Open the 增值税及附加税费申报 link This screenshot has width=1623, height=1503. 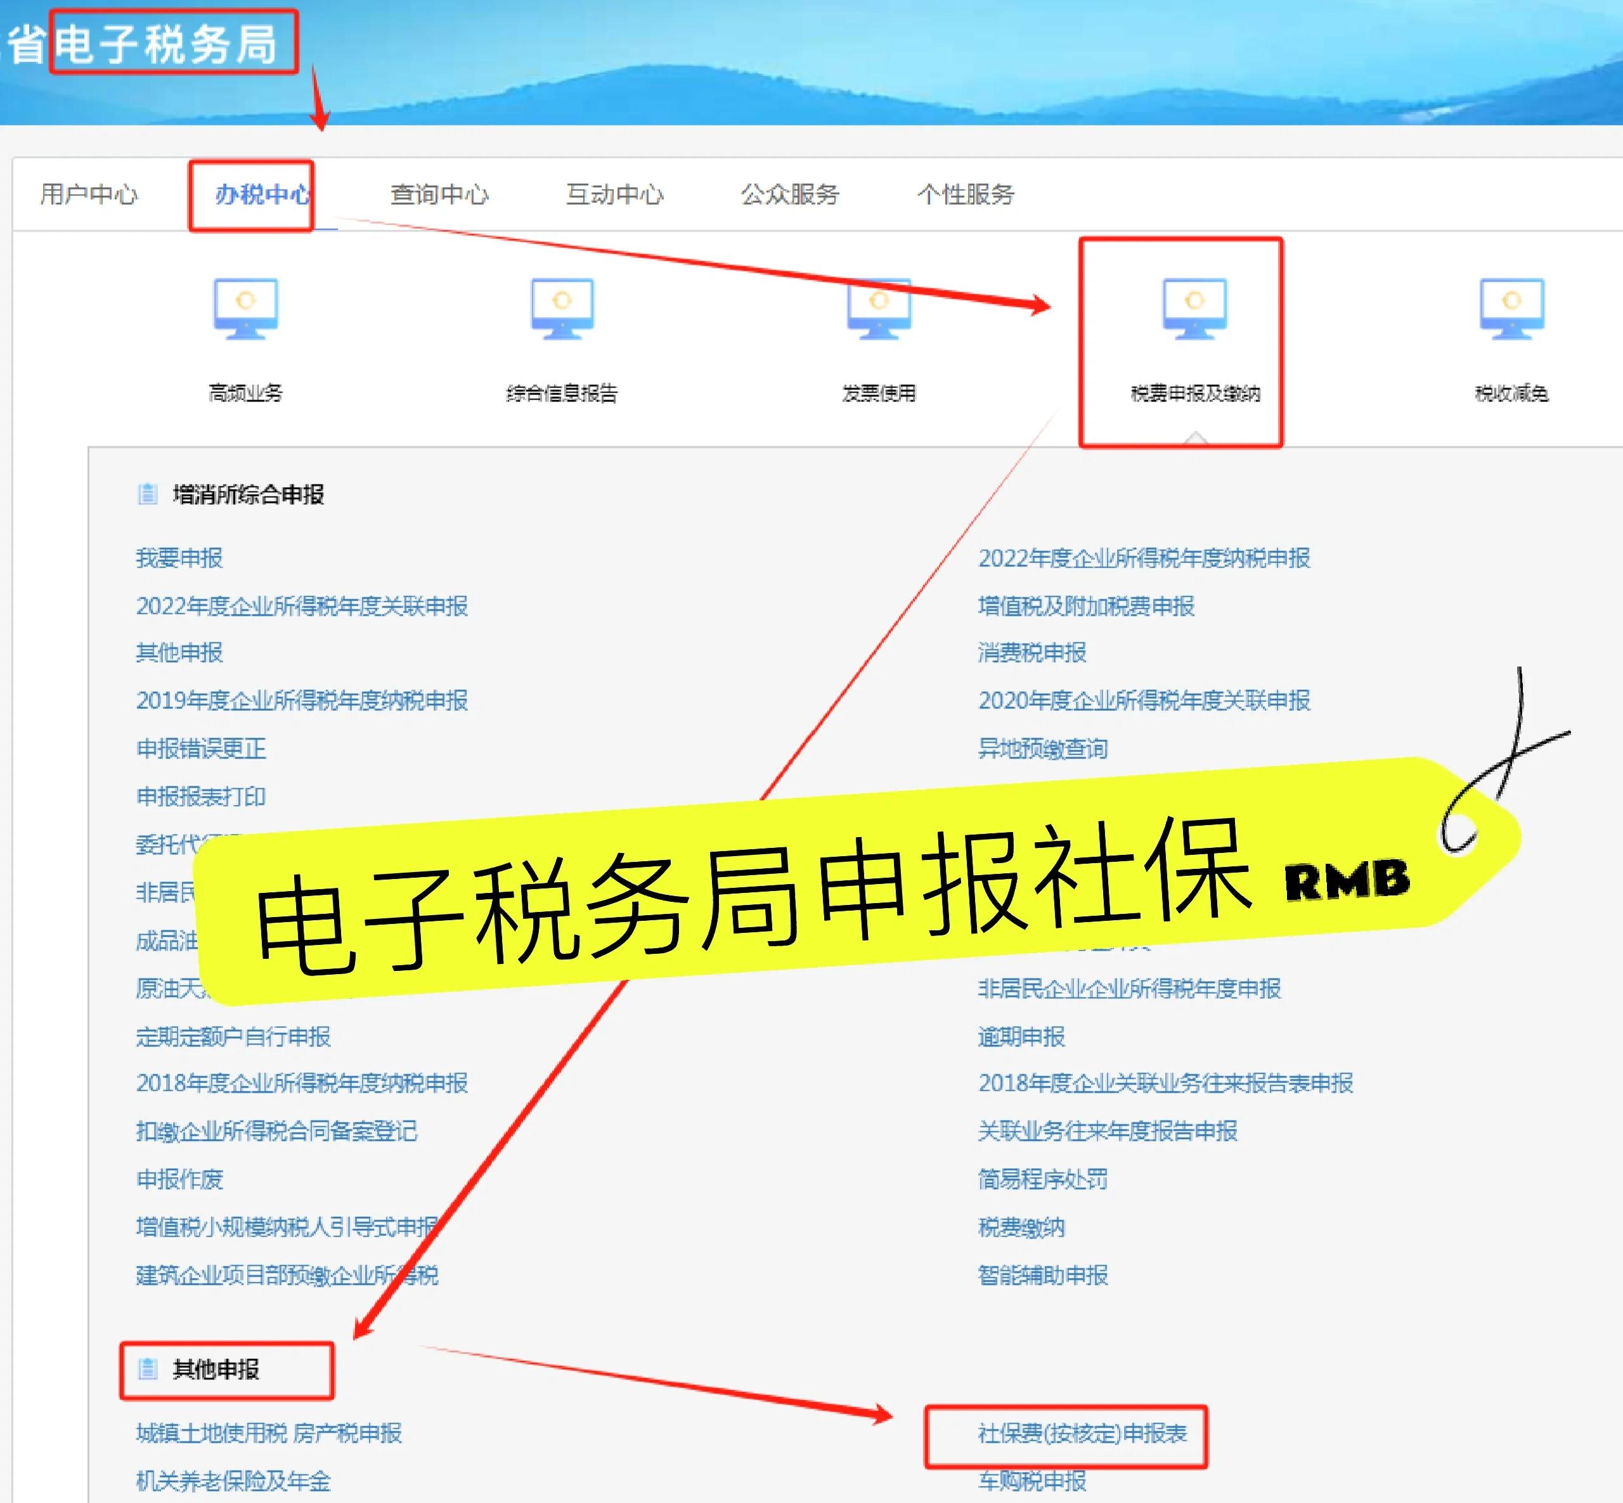(x=1087, y=606)
